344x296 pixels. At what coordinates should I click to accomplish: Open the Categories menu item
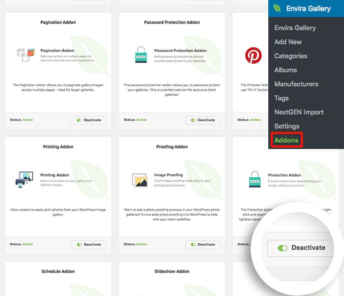[x=290, y=56]
